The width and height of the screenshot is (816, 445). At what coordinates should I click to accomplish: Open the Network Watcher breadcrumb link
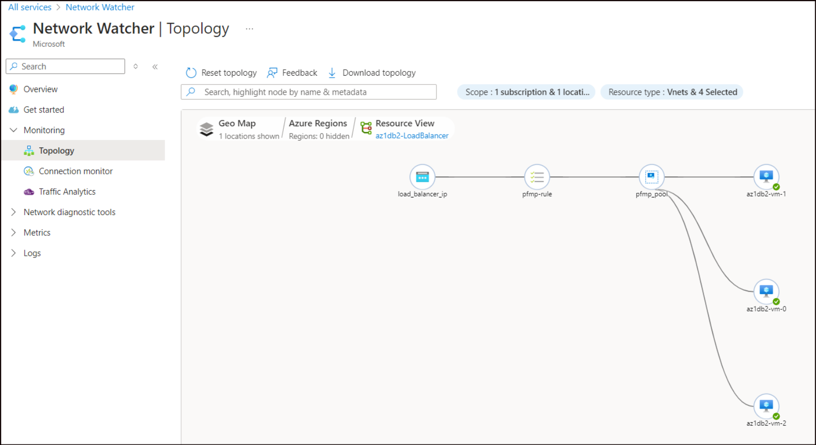[100, 7]
